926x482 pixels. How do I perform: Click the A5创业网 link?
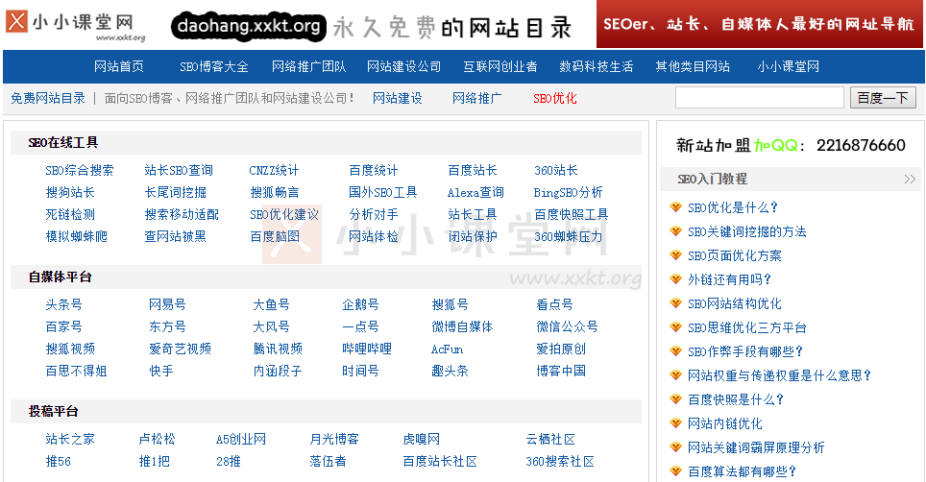pos(241,440)
